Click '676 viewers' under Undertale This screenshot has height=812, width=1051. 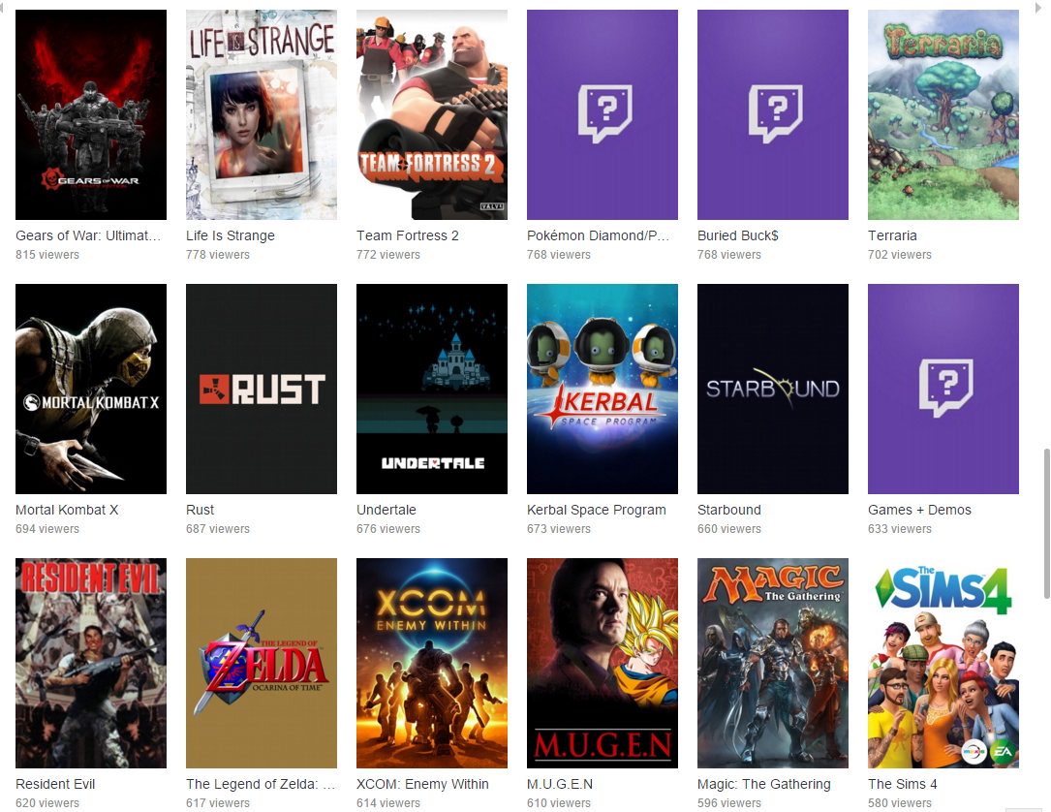[388, 529]
